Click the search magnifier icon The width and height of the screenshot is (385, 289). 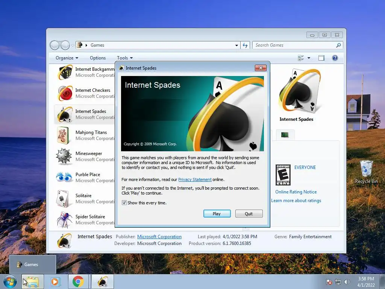pyautogui.click(x=338, y=45)
